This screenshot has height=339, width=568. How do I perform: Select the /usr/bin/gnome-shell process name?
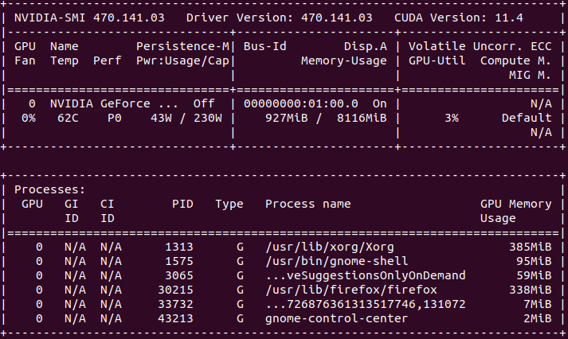click(x=336, y=261)
